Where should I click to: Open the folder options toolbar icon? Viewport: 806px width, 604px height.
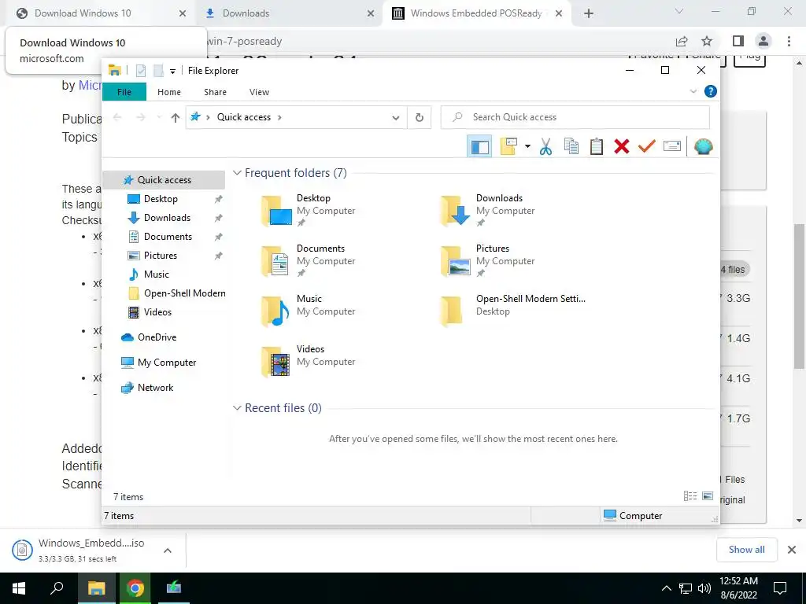tap(508, 147)
